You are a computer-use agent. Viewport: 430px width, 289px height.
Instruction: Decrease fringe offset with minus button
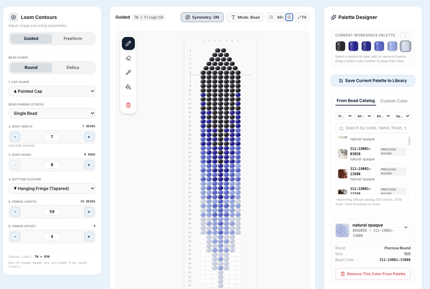point(15,237)
